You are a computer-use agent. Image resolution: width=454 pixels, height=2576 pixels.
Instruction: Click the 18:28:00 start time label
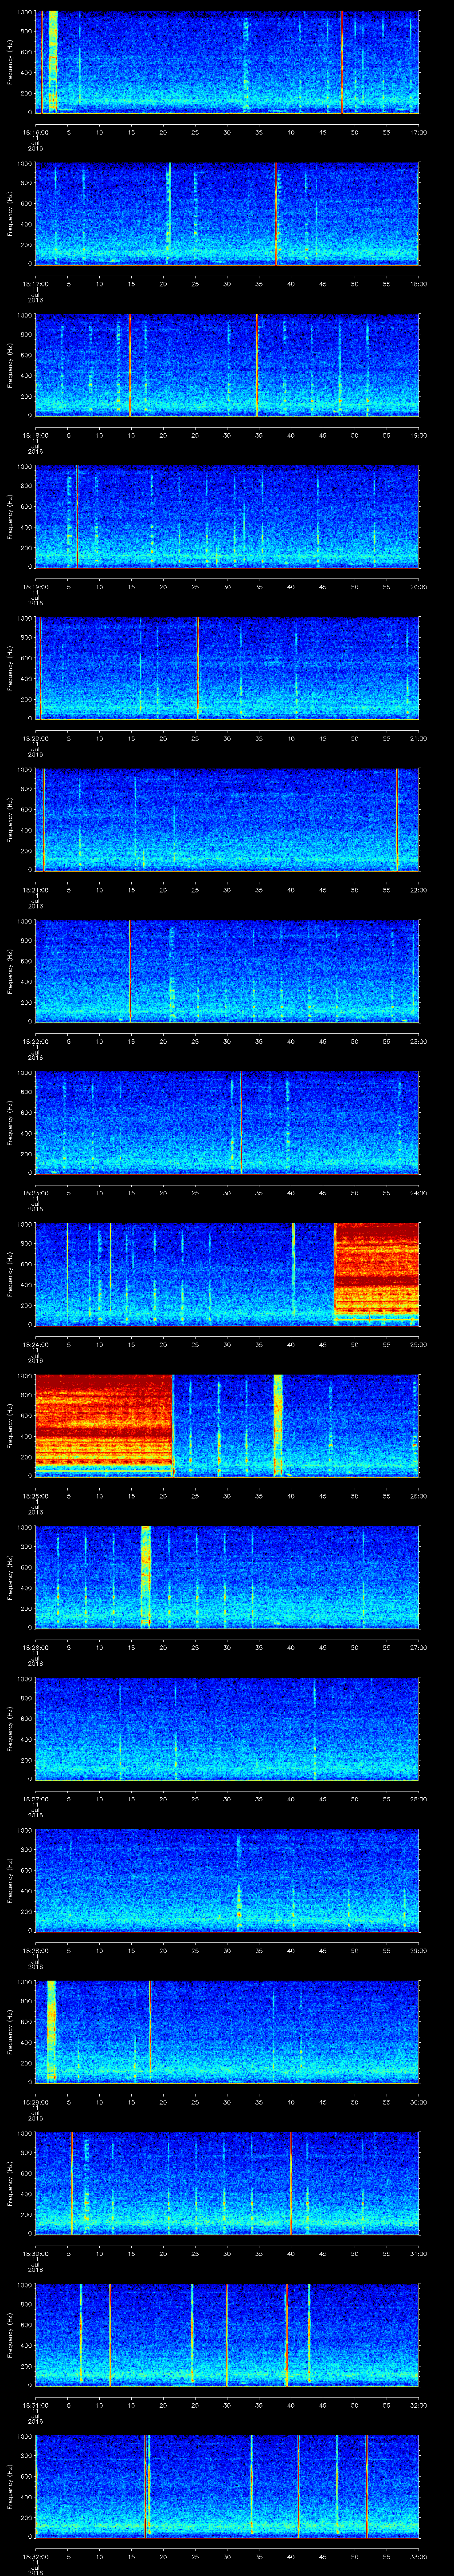(35, 1950)
